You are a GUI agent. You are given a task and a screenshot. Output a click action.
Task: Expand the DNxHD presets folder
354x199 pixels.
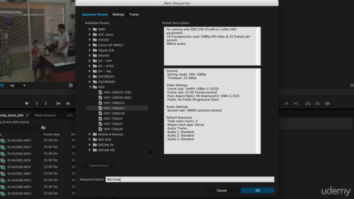tap(90, 55)
